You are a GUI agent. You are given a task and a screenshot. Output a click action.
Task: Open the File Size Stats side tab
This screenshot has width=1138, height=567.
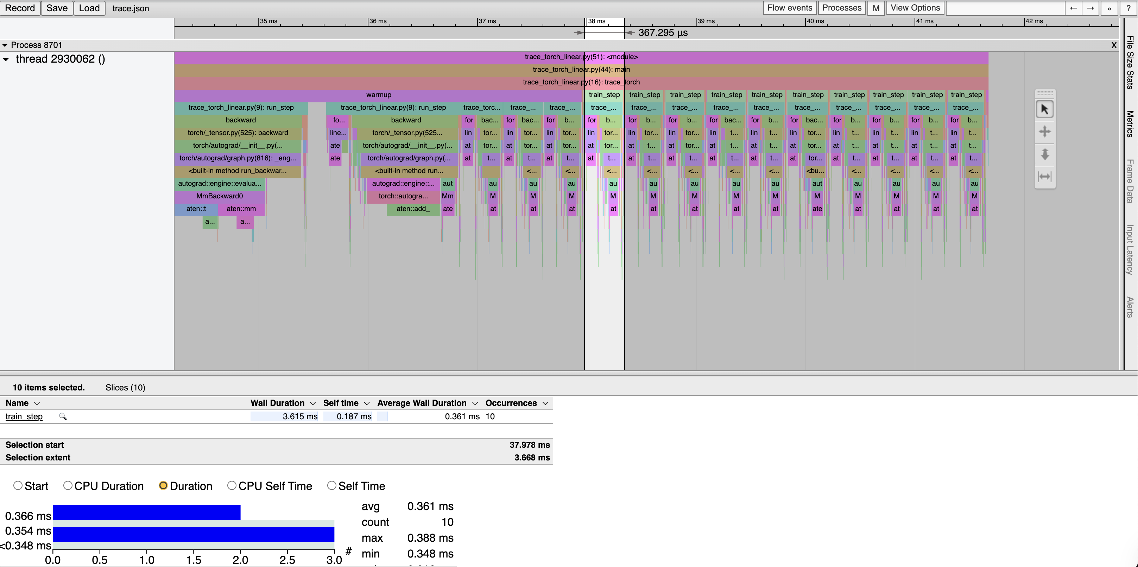pyautogui.click(x=1130, y=62)
